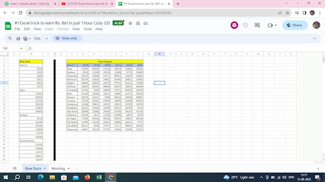Toggle the browser side panel

point(304,13)
